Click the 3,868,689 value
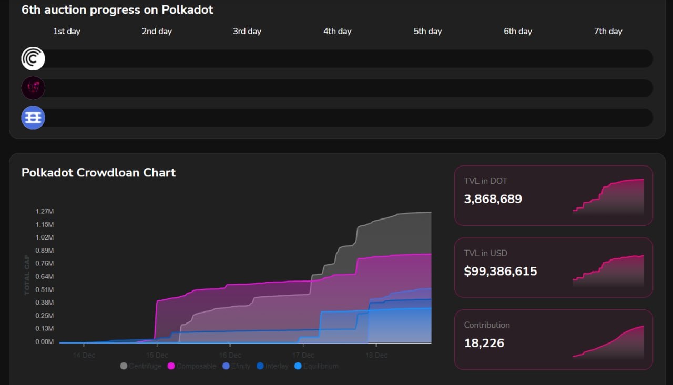Image resolution: width=673 pixels, height=385 pixels. (x=493, y=199)
